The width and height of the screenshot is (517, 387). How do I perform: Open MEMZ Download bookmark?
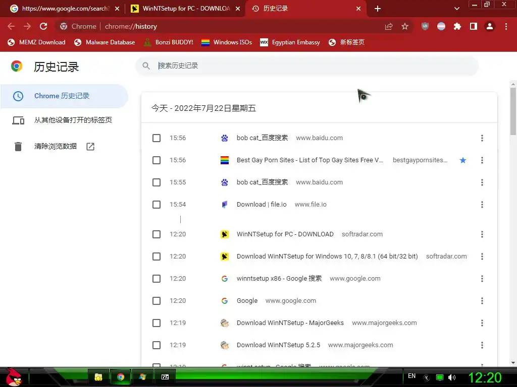(x=36, y=42)
